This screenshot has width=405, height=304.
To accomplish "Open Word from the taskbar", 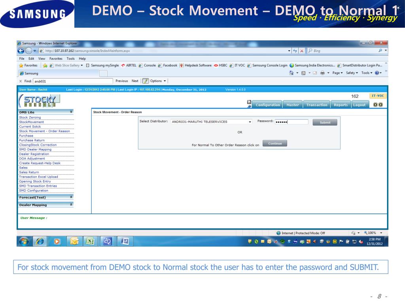I will 125,241.
